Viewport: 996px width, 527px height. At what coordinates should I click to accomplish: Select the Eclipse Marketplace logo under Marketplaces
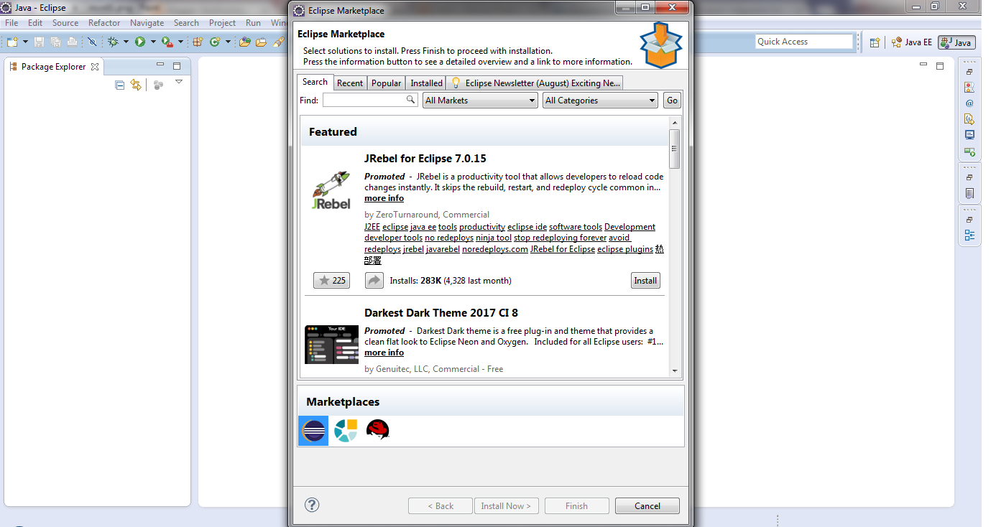[313, 429]
